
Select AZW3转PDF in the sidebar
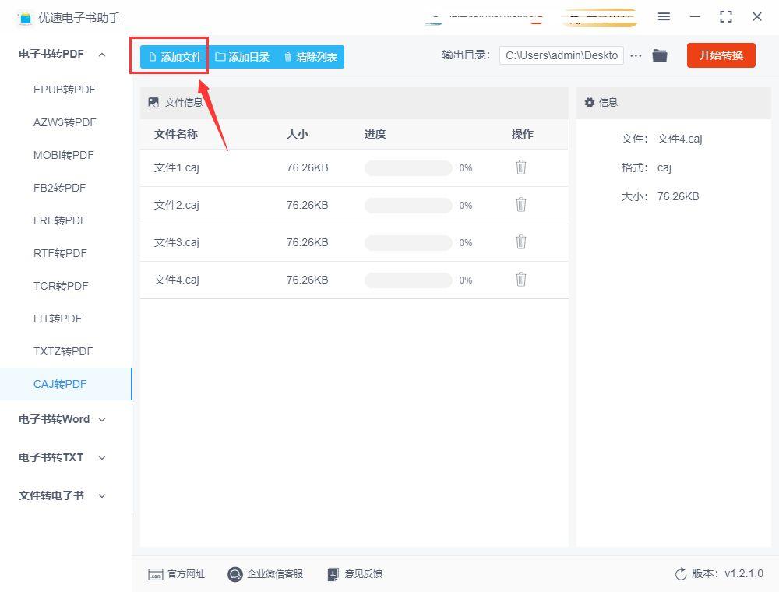65,122
